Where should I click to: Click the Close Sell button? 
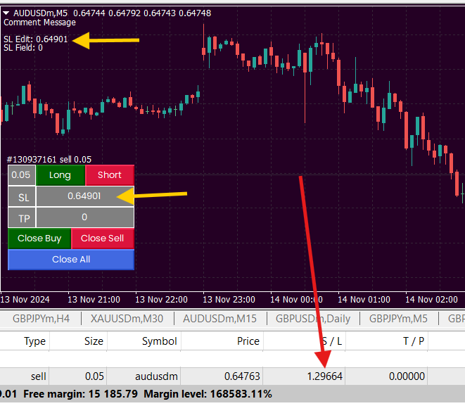103,239
